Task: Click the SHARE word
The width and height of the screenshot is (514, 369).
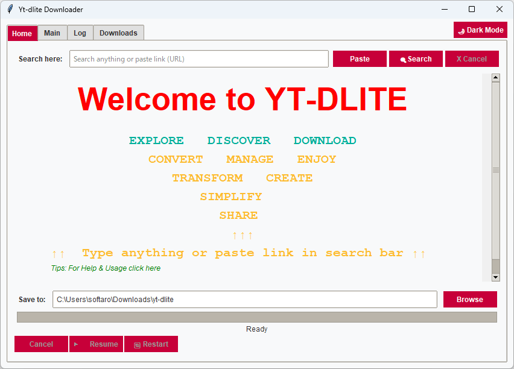Action: tap(239, 215)
